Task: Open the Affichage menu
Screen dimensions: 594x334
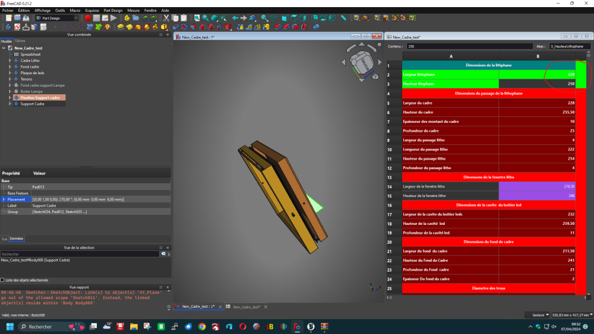Action: [x=42, y=11]
